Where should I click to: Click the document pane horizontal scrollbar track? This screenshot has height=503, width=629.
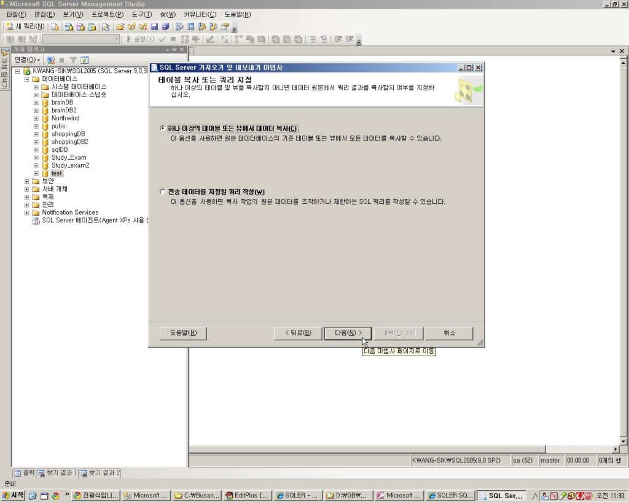pyautogui.click(x=579, y=449)
